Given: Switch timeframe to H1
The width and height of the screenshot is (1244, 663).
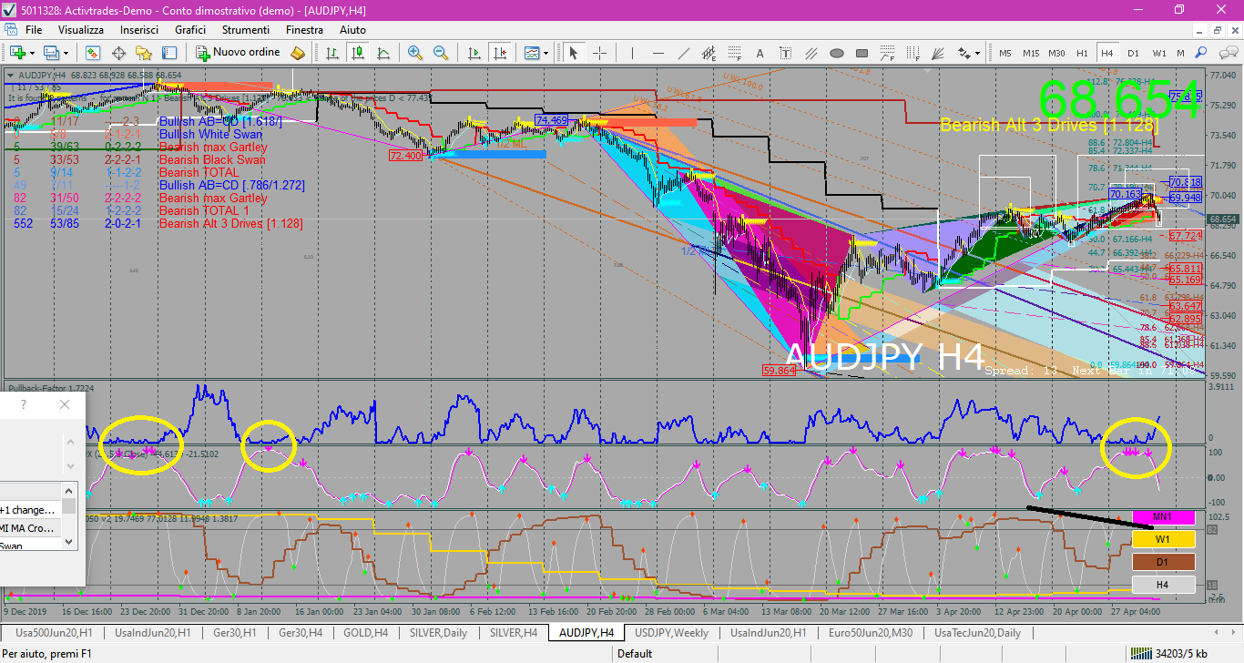Looking at the screenshot, I should [x=1082, y=53].
